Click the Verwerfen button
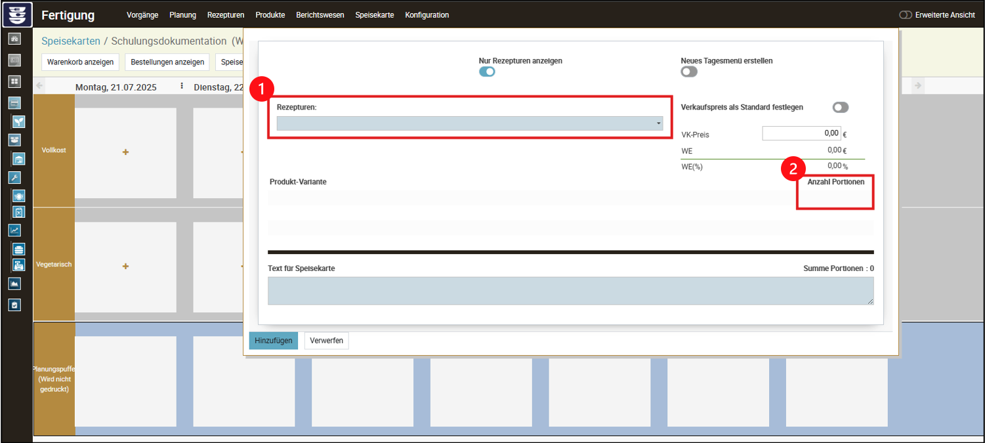The image size is (985, 443). [x=326, y=341]
